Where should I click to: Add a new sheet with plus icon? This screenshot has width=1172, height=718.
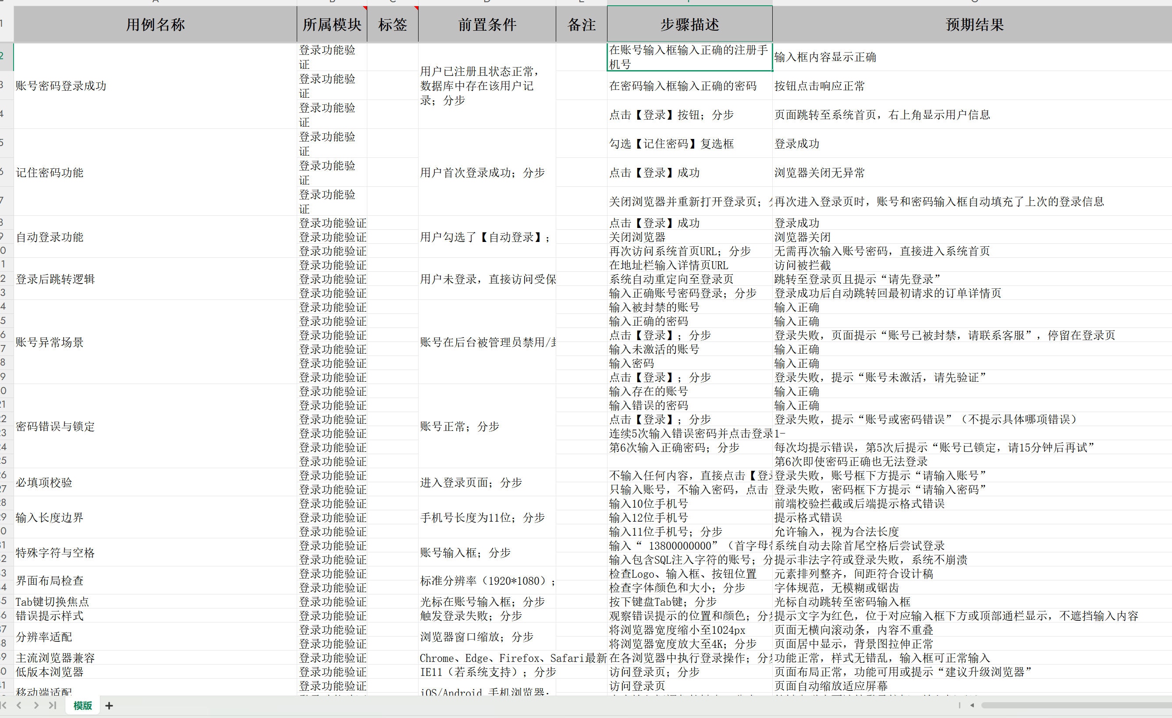(x=109, y=706)
